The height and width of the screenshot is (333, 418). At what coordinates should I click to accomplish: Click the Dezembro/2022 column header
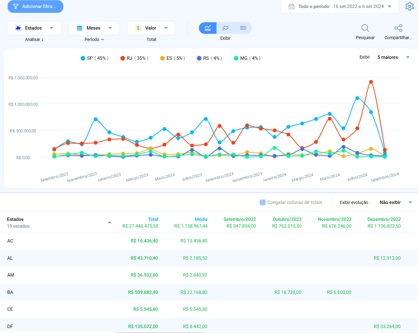tap(384, 219)
